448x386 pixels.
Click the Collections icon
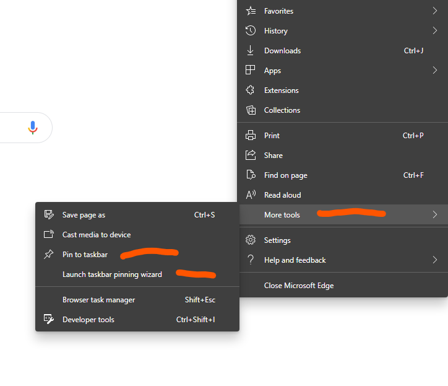251,110
